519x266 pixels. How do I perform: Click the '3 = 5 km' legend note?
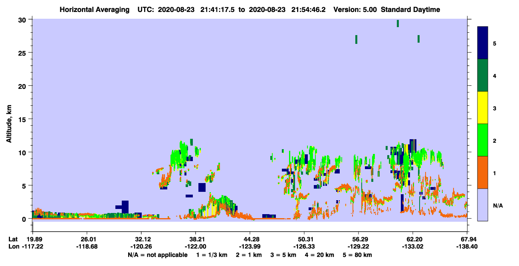tap(283, 255)
